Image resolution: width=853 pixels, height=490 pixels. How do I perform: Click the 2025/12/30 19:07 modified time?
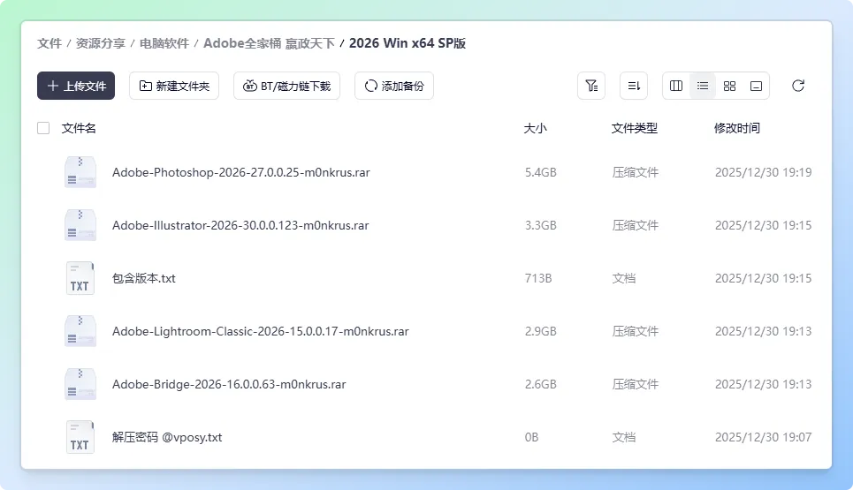(763, 437)
